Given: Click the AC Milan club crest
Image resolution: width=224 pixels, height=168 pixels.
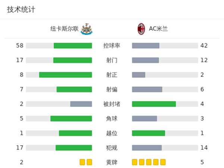Looking at the screenshot, I should 141,28.
